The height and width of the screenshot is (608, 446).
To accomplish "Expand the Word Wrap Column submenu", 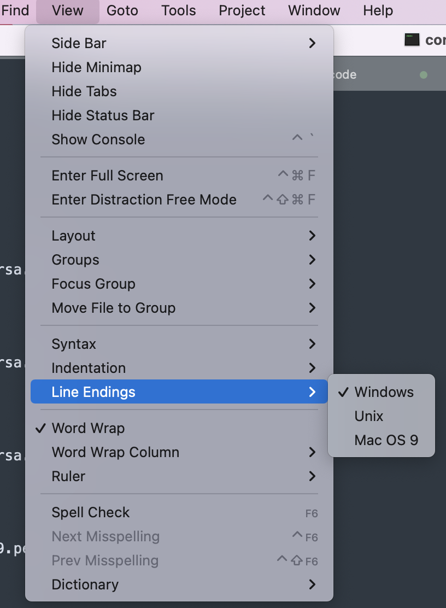I will [x=115, y=452].
